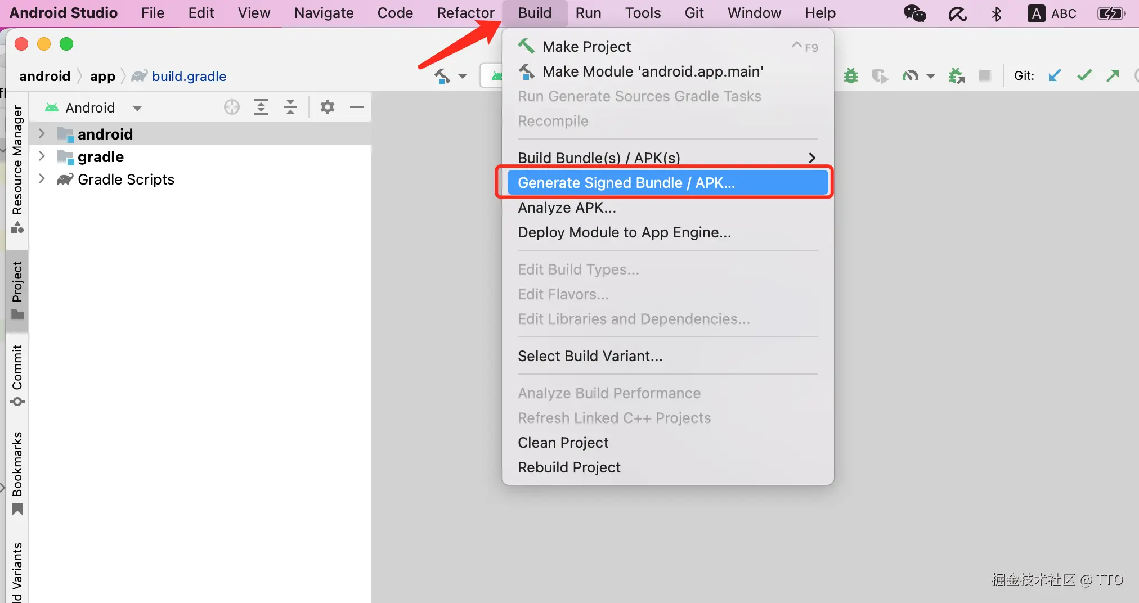This screenshot has width=1139, height=603.
Task: Open the Git menu in the menu bar
Action: (x=694, y=13)
